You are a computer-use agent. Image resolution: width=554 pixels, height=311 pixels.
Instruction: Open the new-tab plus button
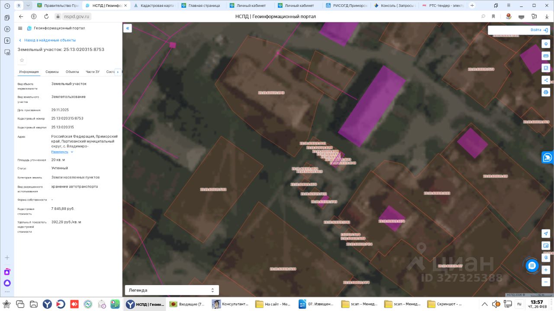coord(472,6)
